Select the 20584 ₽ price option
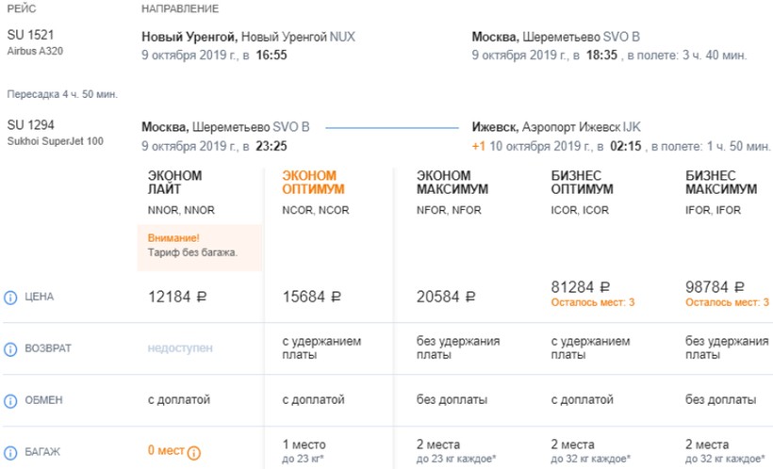The height and width of the screenshot is (469, 773). (444, 298)
